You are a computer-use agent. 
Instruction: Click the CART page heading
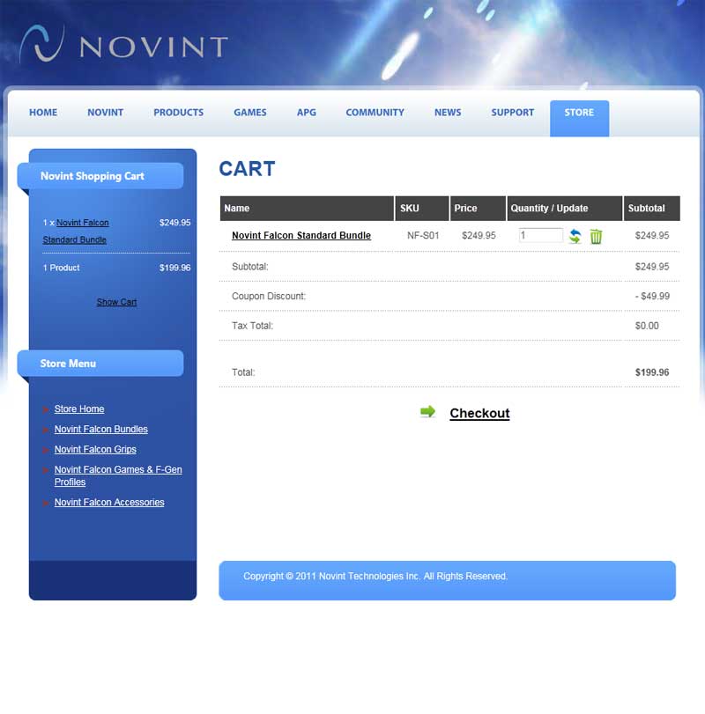247,168
